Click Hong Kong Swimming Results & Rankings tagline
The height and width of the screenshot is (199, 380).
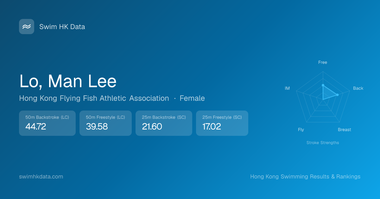point(305,177)
